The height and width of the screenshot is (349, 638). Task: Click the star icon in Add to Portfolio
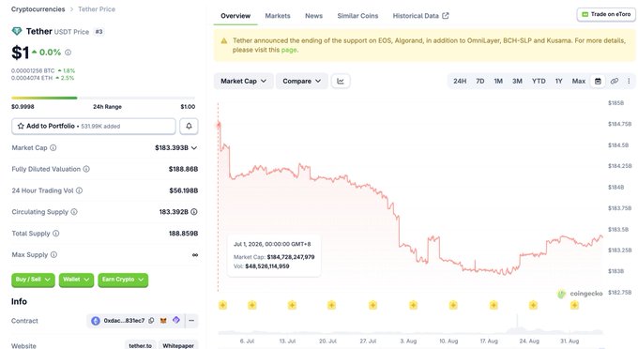pos(21,126)
